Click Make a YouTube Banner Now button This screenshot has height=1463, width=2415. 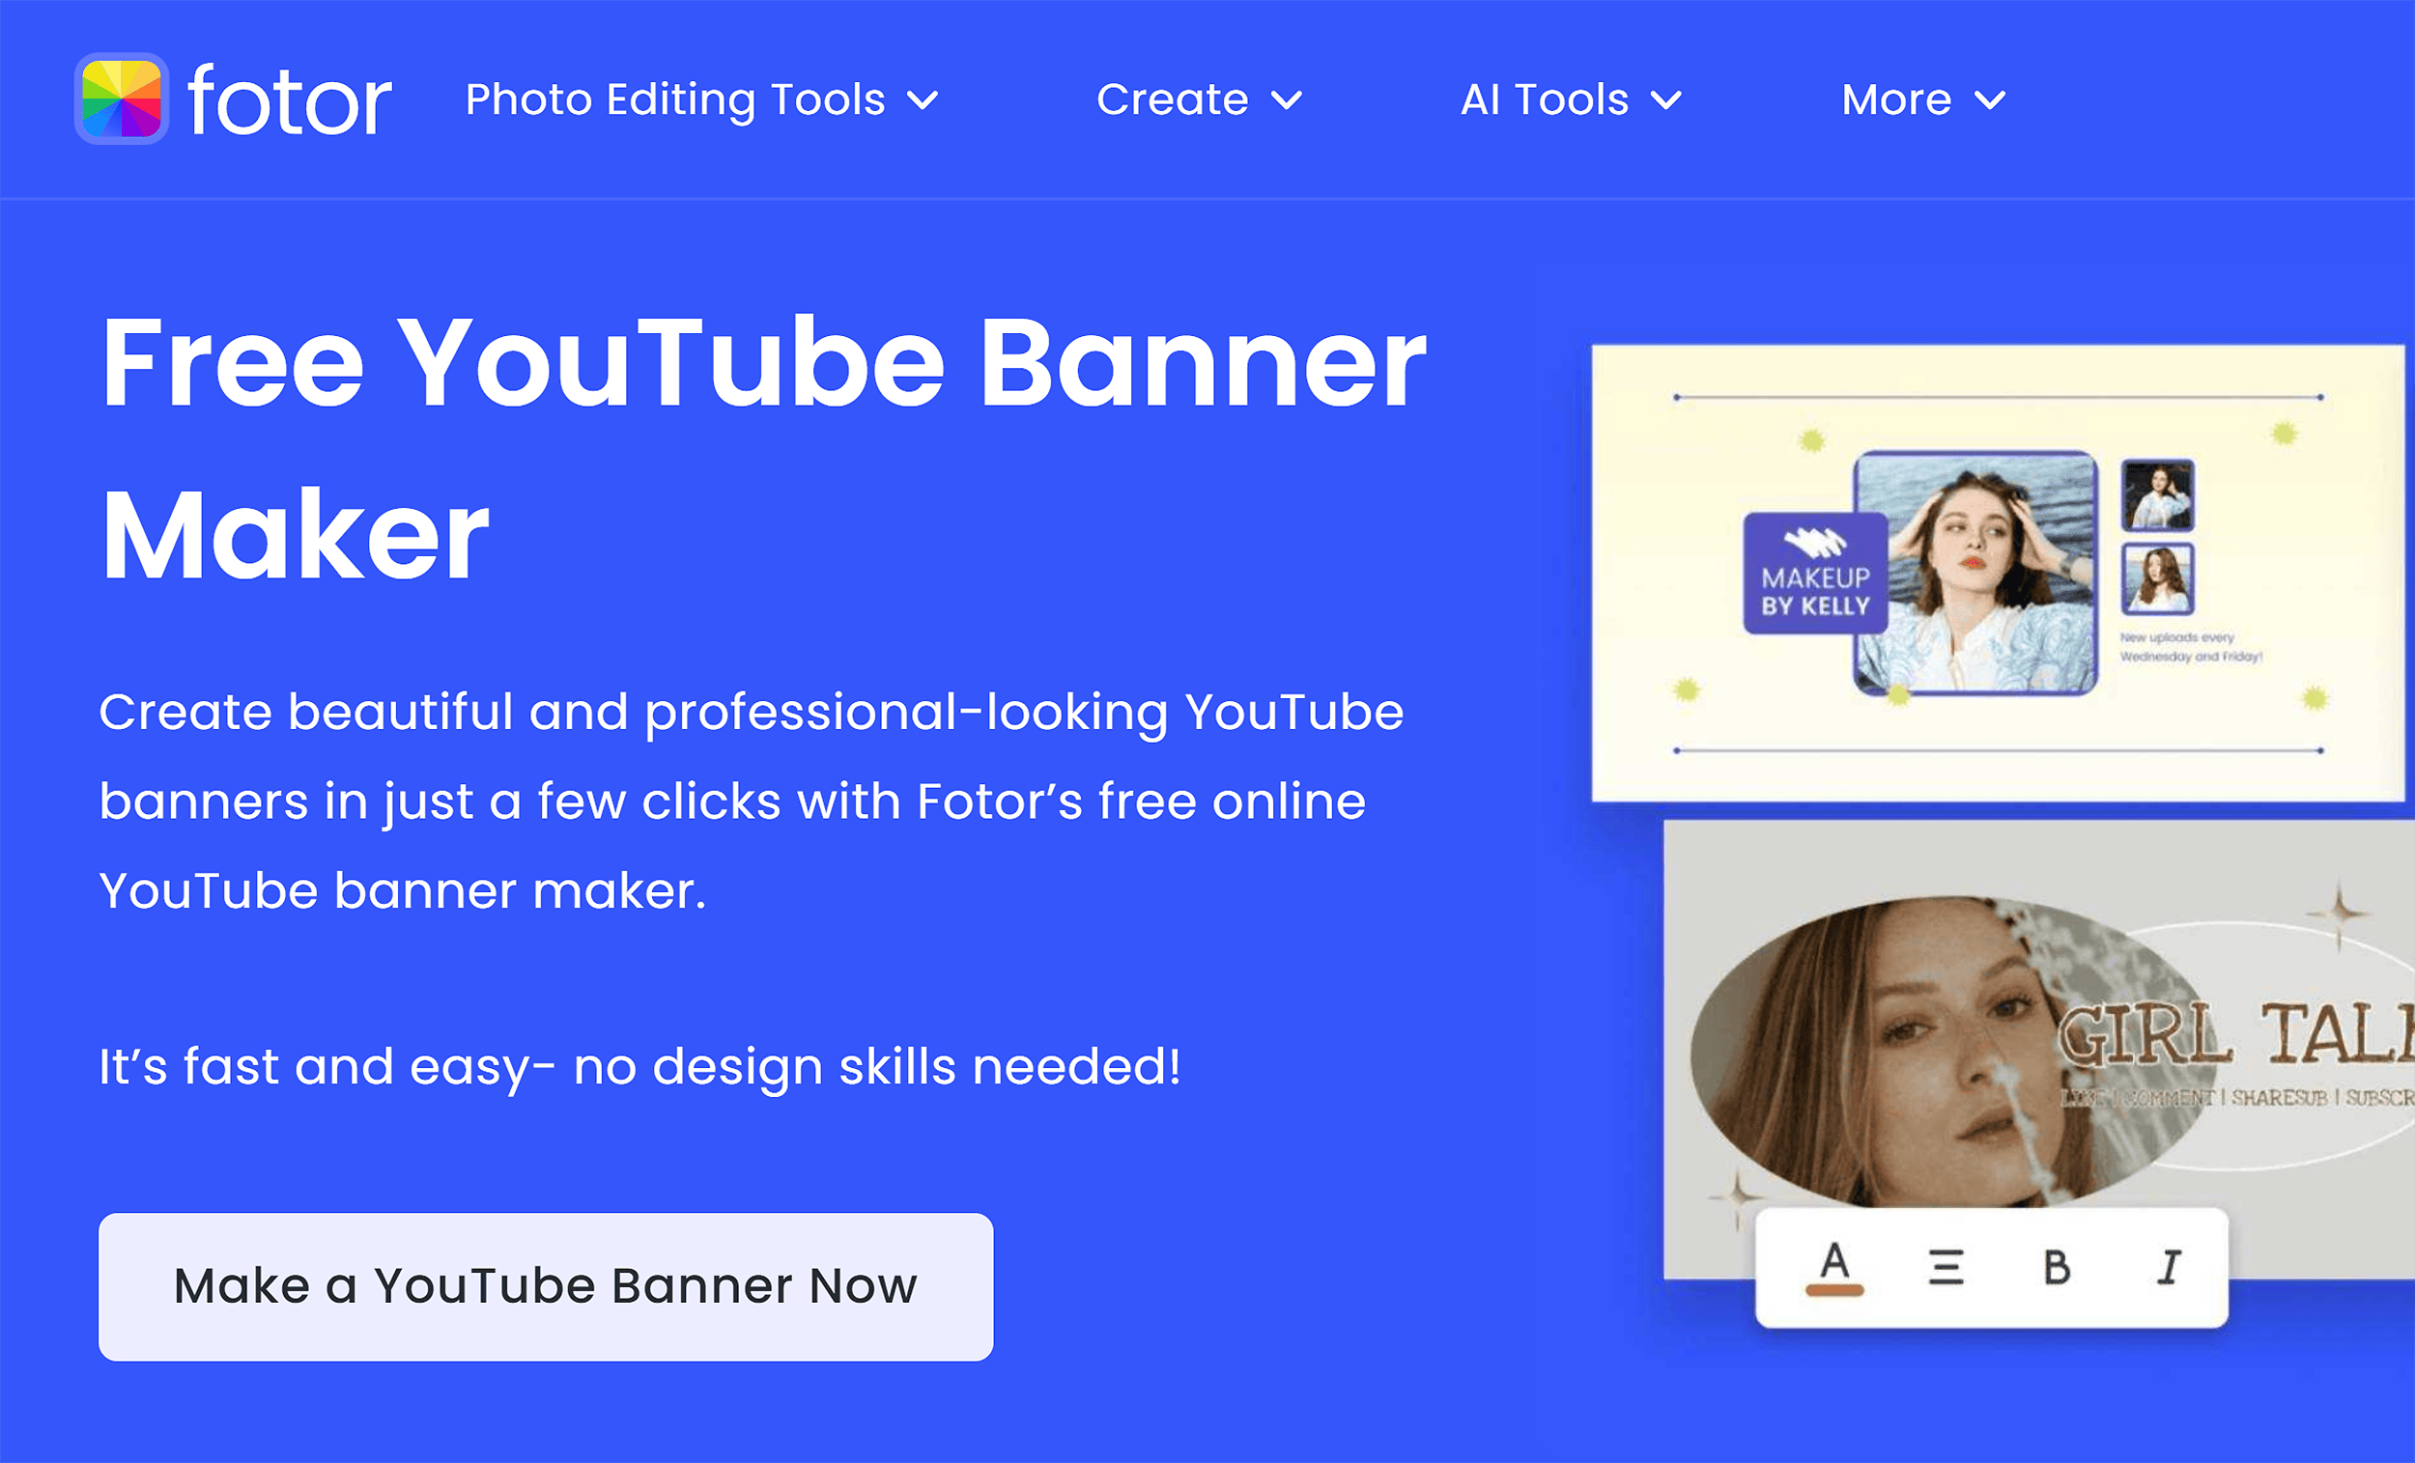[x=546, y=1286]
